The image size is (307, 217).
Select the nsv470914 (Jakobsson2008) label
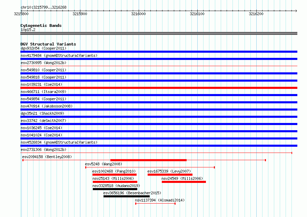click(47, 106)
